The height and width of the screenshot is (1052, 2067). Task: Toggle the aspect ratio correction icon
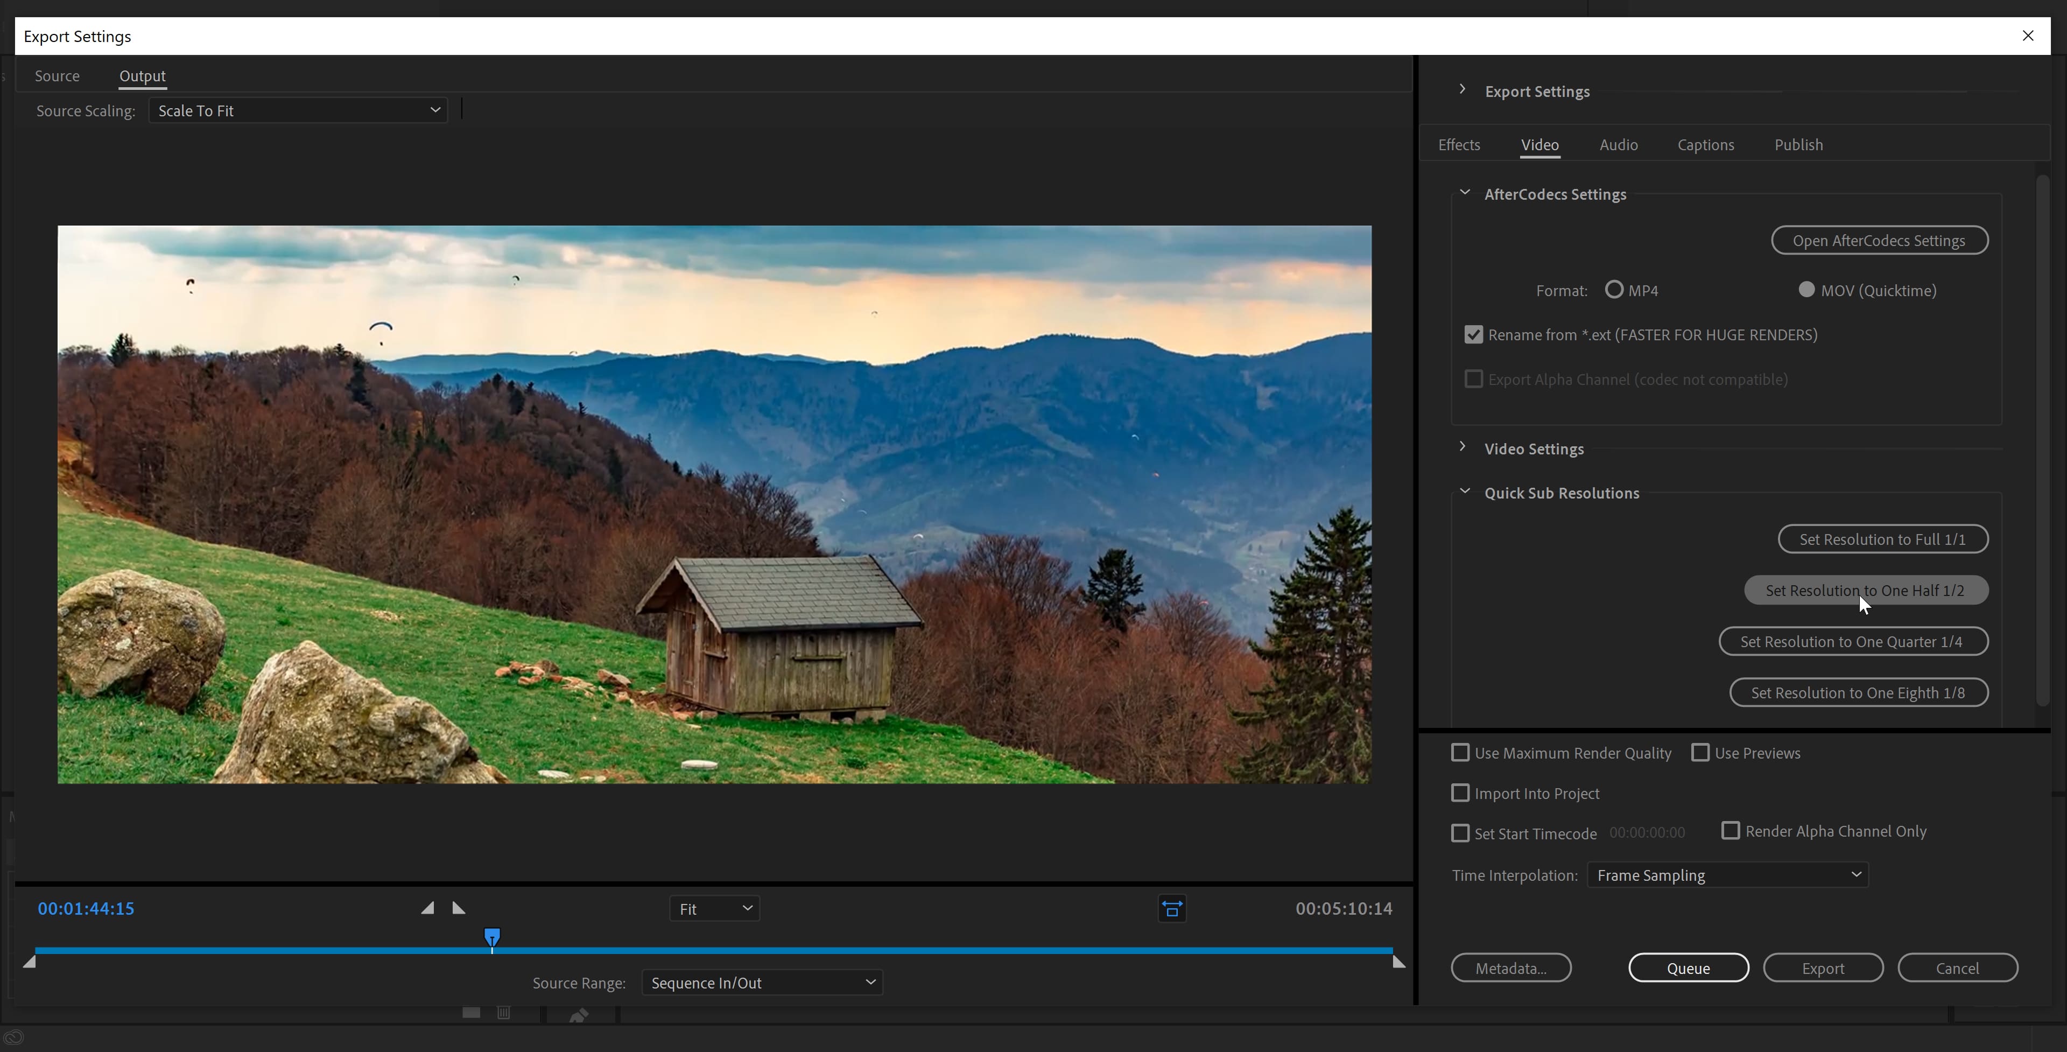tap(1171, 908)
